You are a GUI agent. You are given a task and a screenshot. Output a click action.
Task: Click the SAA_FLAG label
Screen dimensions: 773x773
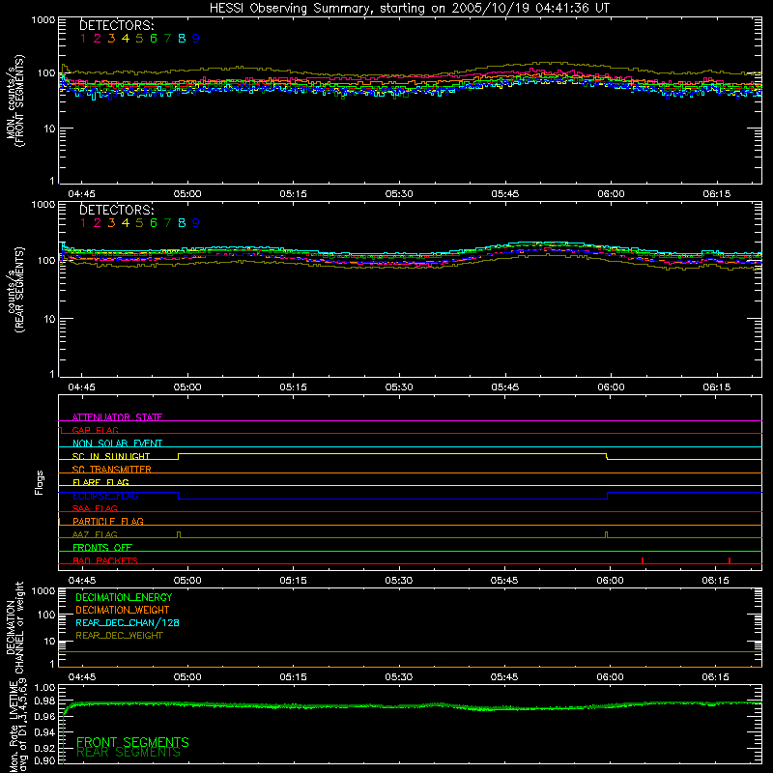95,508
